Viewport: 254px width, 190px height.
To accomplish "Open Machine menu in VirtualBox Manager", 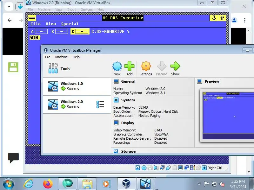I will click(x=61, y=57).
